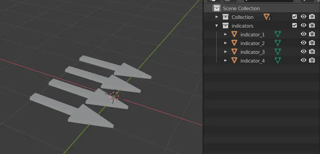Click indicator_1 orange object icon
The height and width of the screenshot is (154, 320).
(x=234, y=34)
